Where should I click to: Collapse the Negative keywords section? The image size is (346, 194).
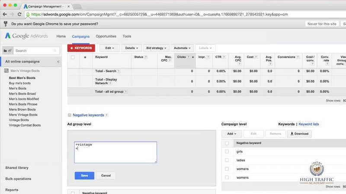tap(70, 115)
